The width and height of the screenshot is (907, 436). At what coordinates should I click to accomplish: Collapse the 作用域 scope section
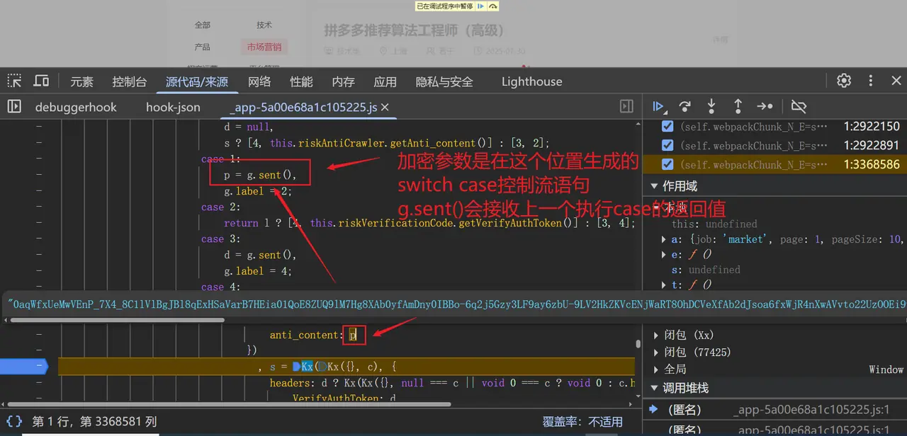(653, 185)
